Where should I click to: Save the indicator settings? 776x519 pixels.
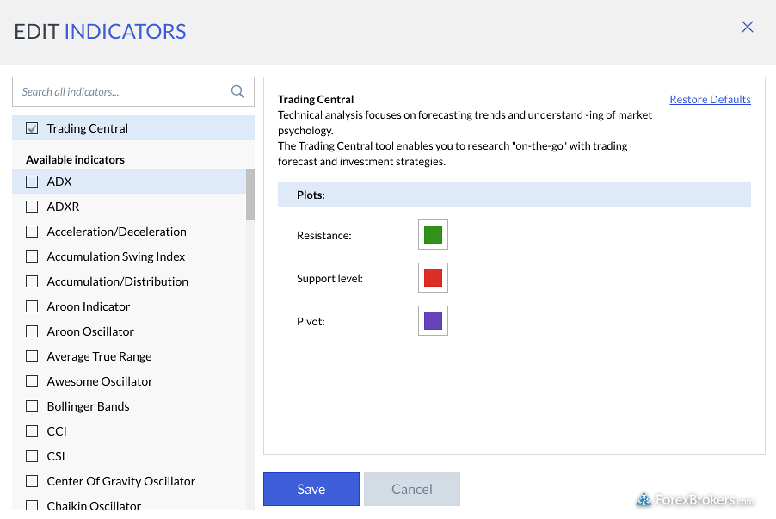point(311,489)
